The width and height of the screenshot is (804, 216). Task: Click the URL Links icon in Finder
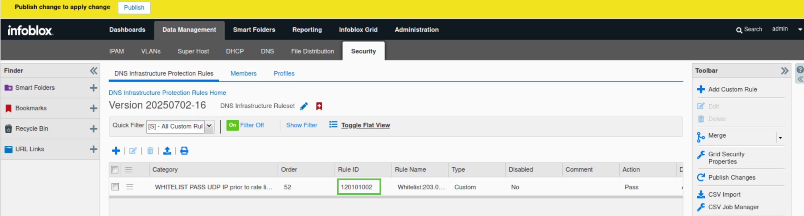(x=9, y=149)
